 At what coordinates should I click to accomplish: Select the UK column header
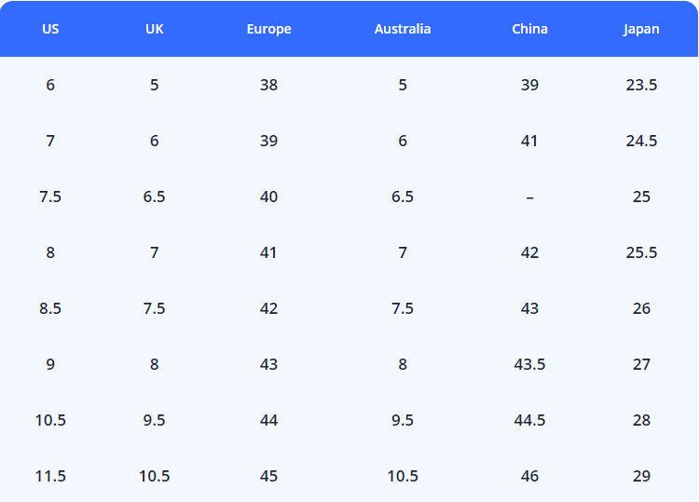pyautogui.click(x=155, y=29)
